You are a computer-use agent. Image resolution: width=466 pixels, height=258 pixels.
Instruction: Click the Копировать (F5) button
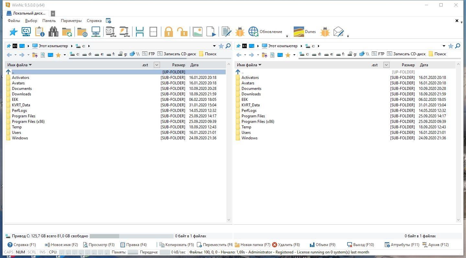click(176, 245)
